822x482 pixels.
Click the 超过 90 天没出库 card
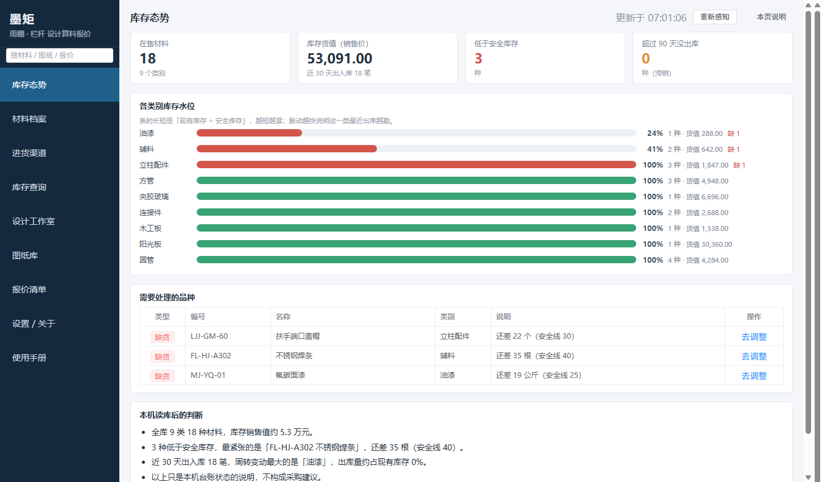tap(712, 58)
